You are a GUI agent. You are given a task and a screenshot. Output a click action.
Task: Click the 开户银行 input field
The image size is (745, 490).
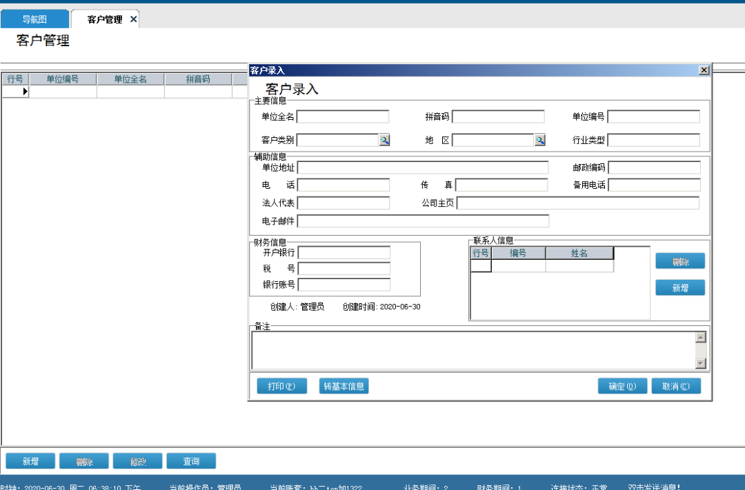point(344,253)
